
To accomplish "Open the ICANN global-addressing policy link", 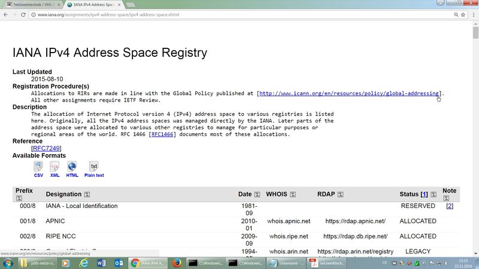I will (x=349, y=93).
